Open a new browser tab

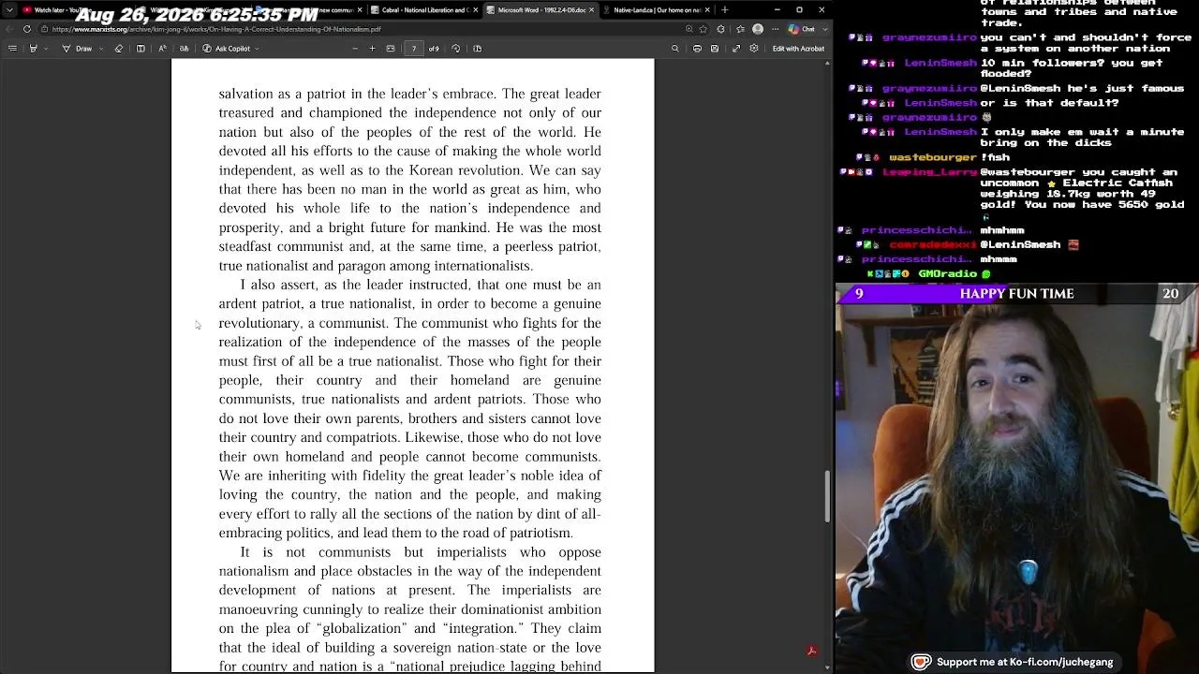[x=725, y=10]
